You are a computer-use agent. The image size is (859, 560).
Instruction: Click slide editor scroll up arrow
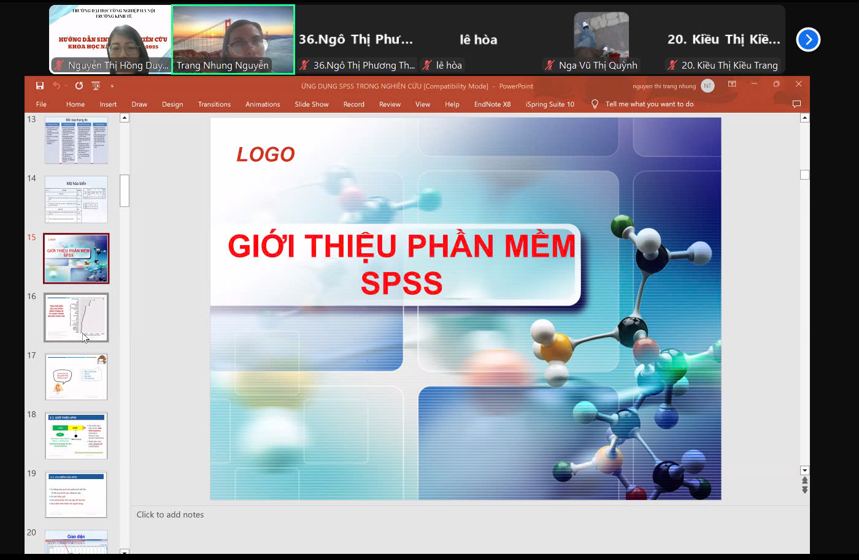coord(805,118)
